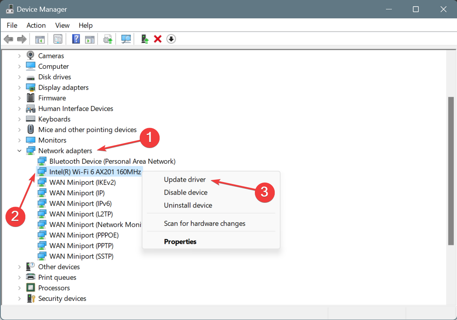Select WAN Miniport (IPv6)
457x320 pixels.
click(x=80, y=203)
